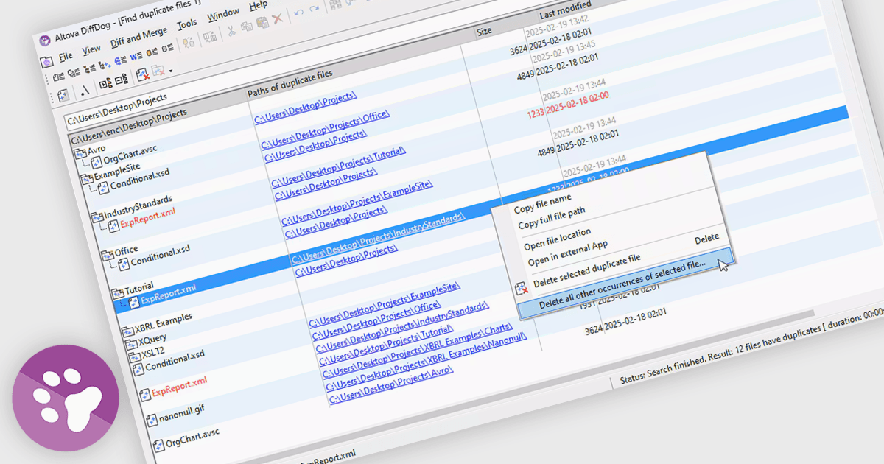This screenshot has height=464, width=884.
Task: Click the DiffDog document icon beside File menu
Action: pos(46,61)
